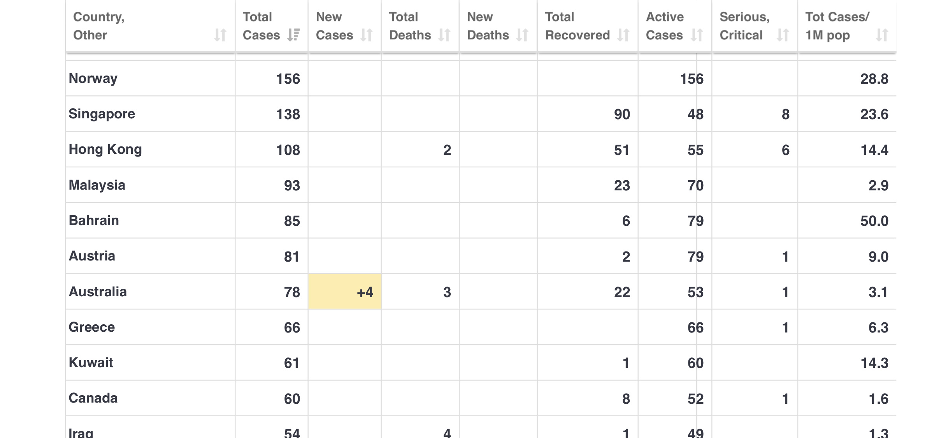Select the Norway row name
948x438 pixels.
tap(93, 79)
